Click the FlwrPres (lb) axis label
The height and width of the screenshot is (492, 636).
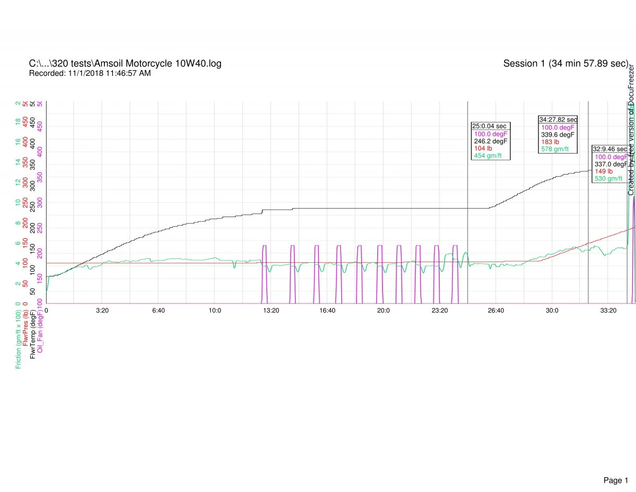tap(26, 327)
